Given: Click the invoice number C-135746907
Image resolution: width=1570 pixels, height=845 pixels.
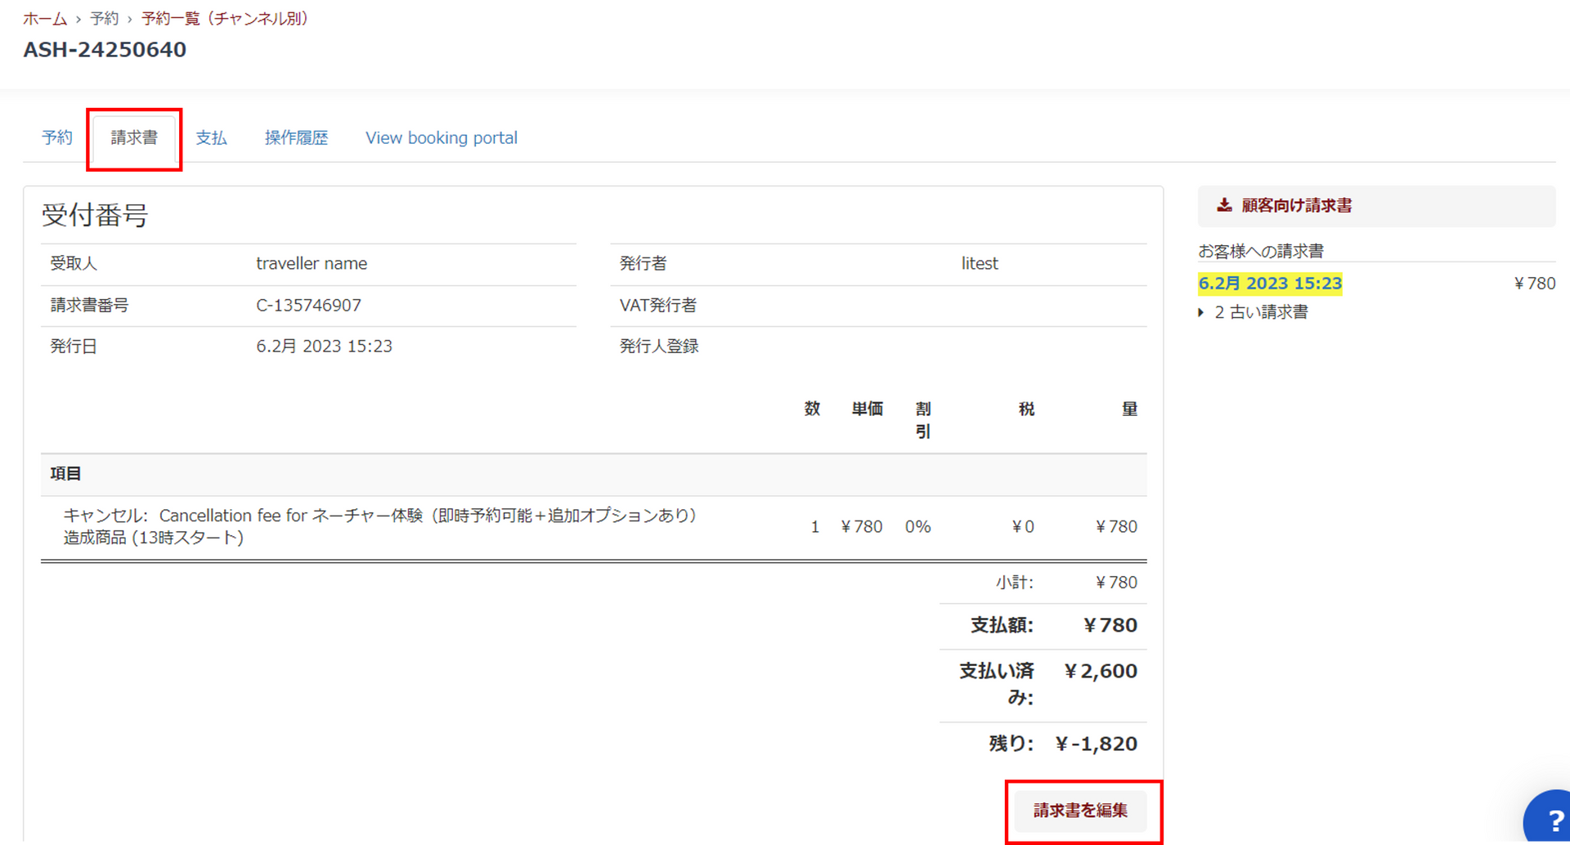Looking at the screenshot, I should click(308, 306).
